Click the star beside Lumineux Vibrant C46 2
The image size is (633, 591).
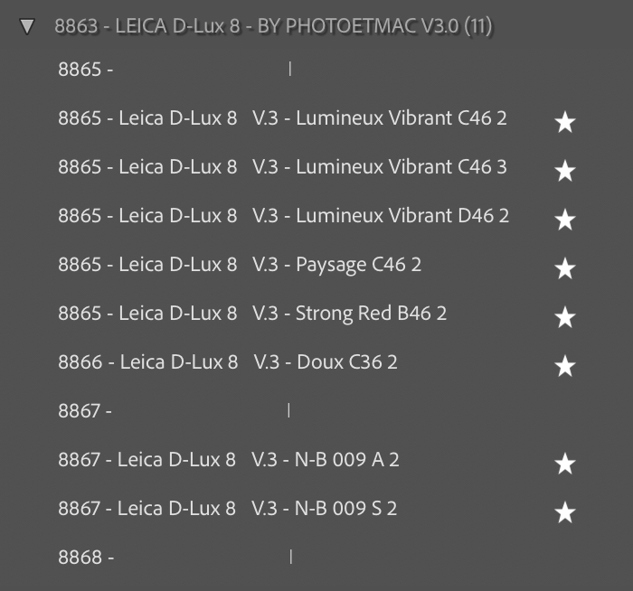click(565, 122)
